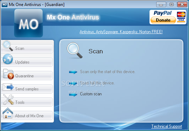Click the Quarantine folder icon

click(8, 74)
